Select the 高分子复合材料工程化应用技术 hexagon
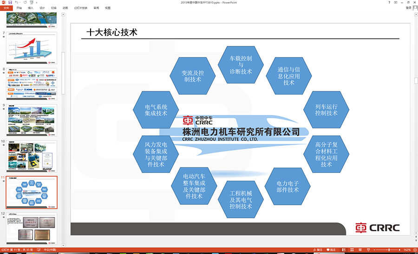 click(x=327, y=154)
